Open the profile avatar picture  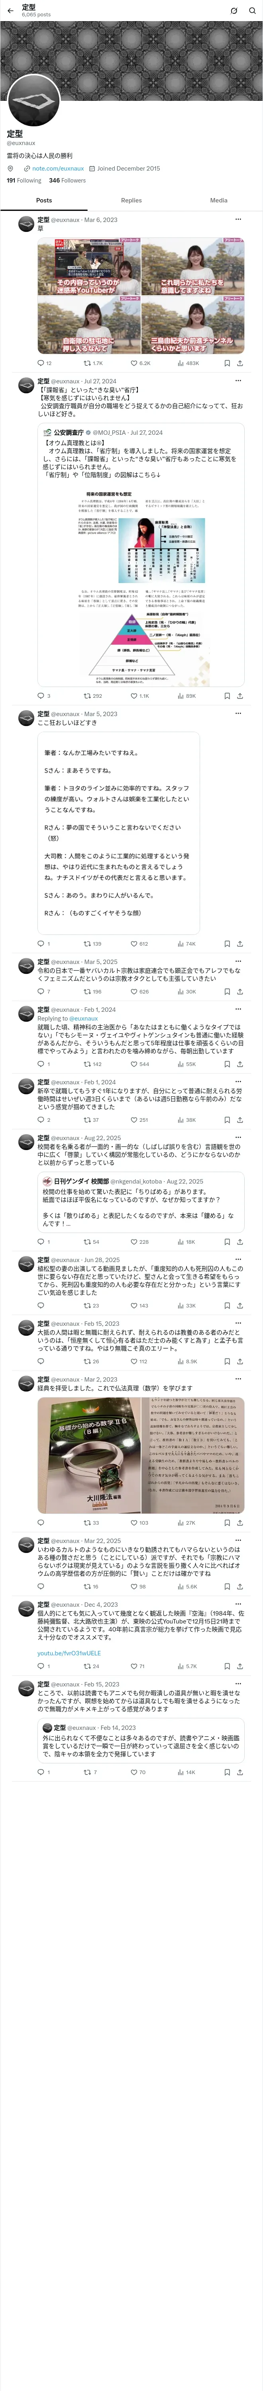click(x=33, y=100)
